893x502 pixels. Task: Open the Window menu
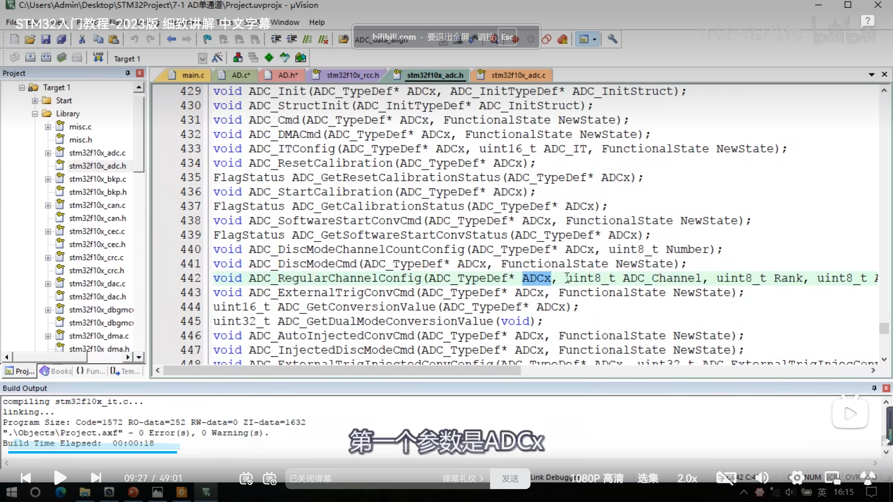click(x=285, y=22)
